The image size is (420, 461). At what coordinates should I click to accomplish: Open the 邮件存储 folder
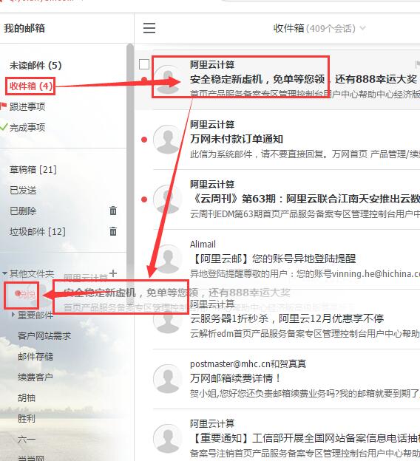pos(35,357)
